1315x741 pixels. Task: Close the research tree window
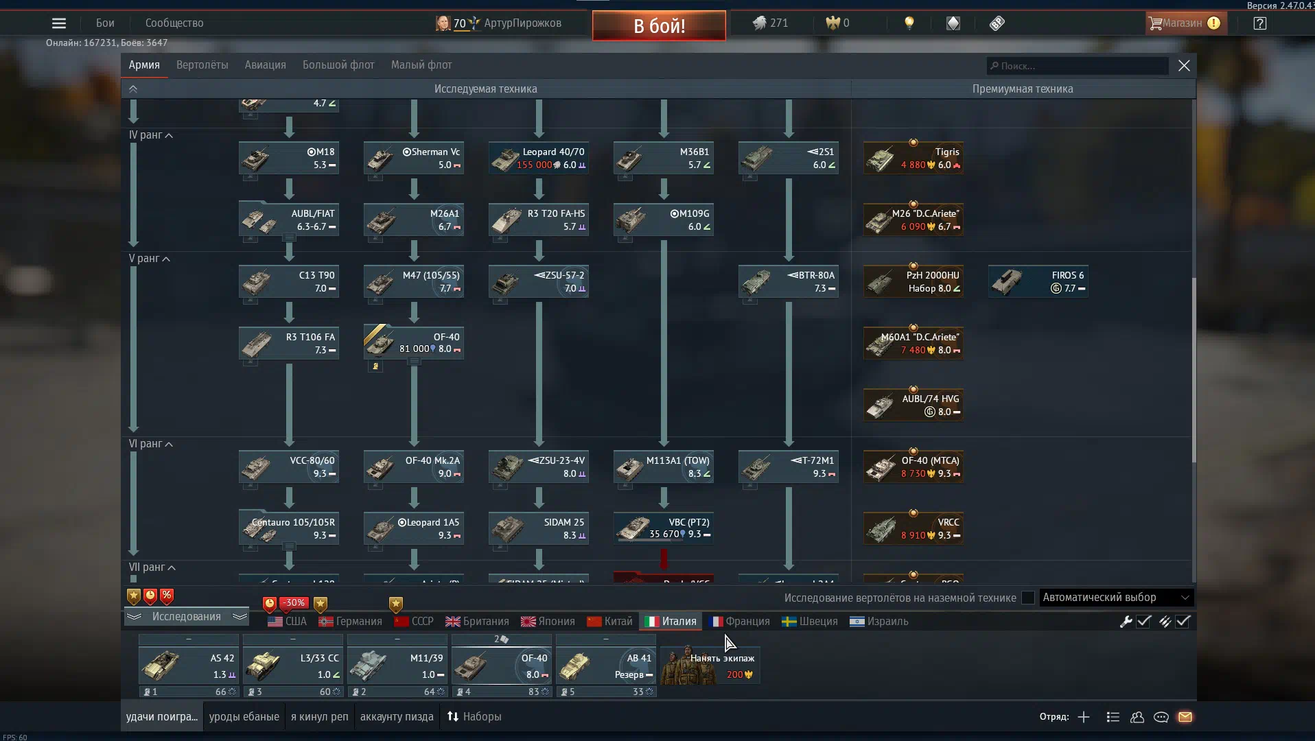1184,66
